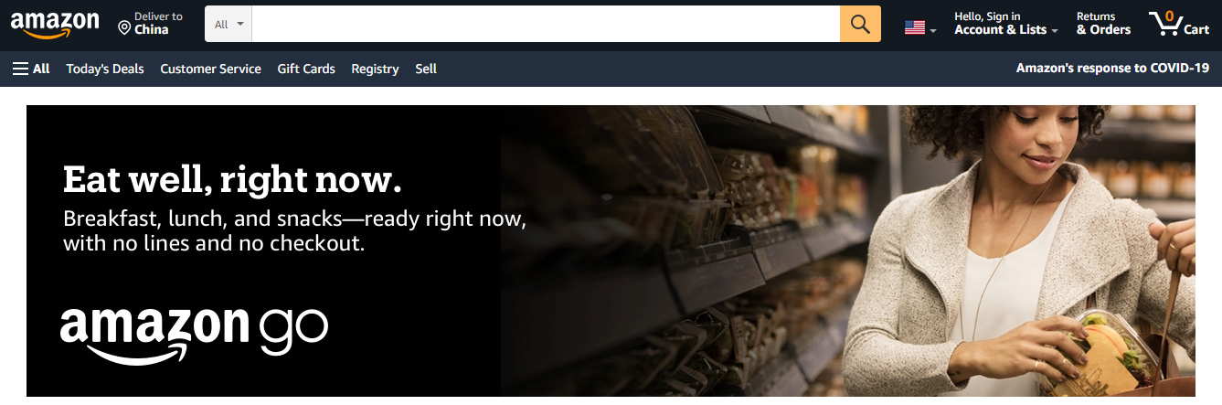The height and width of the screenshot is (405, 1222).
Task: Click the Eat well, right now banner
Action: tap(611, 250)
